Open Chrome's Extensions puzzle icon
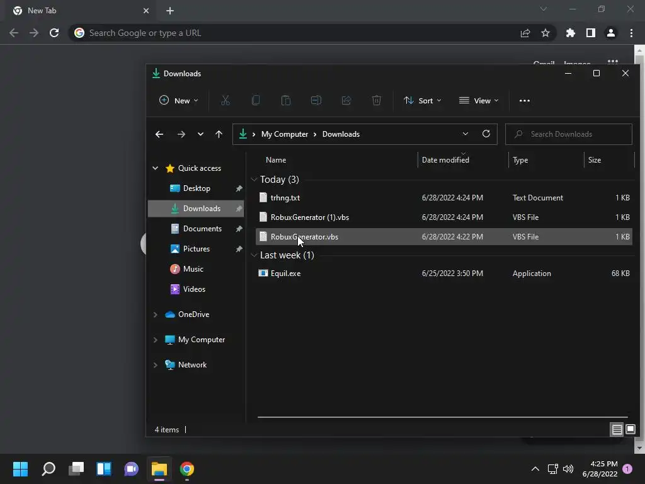645x484 pixels. coord(571,33)
